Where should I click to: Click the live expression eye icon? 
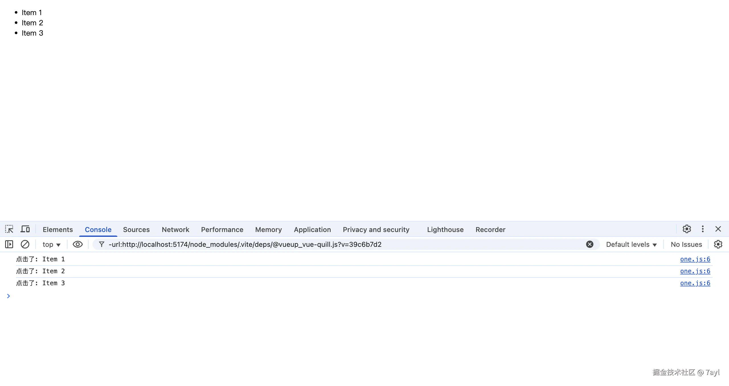point(77,244)
